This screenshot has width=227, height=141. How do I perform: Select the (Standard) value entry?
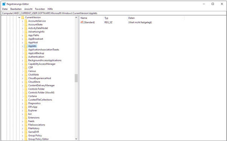coord(89,22)
